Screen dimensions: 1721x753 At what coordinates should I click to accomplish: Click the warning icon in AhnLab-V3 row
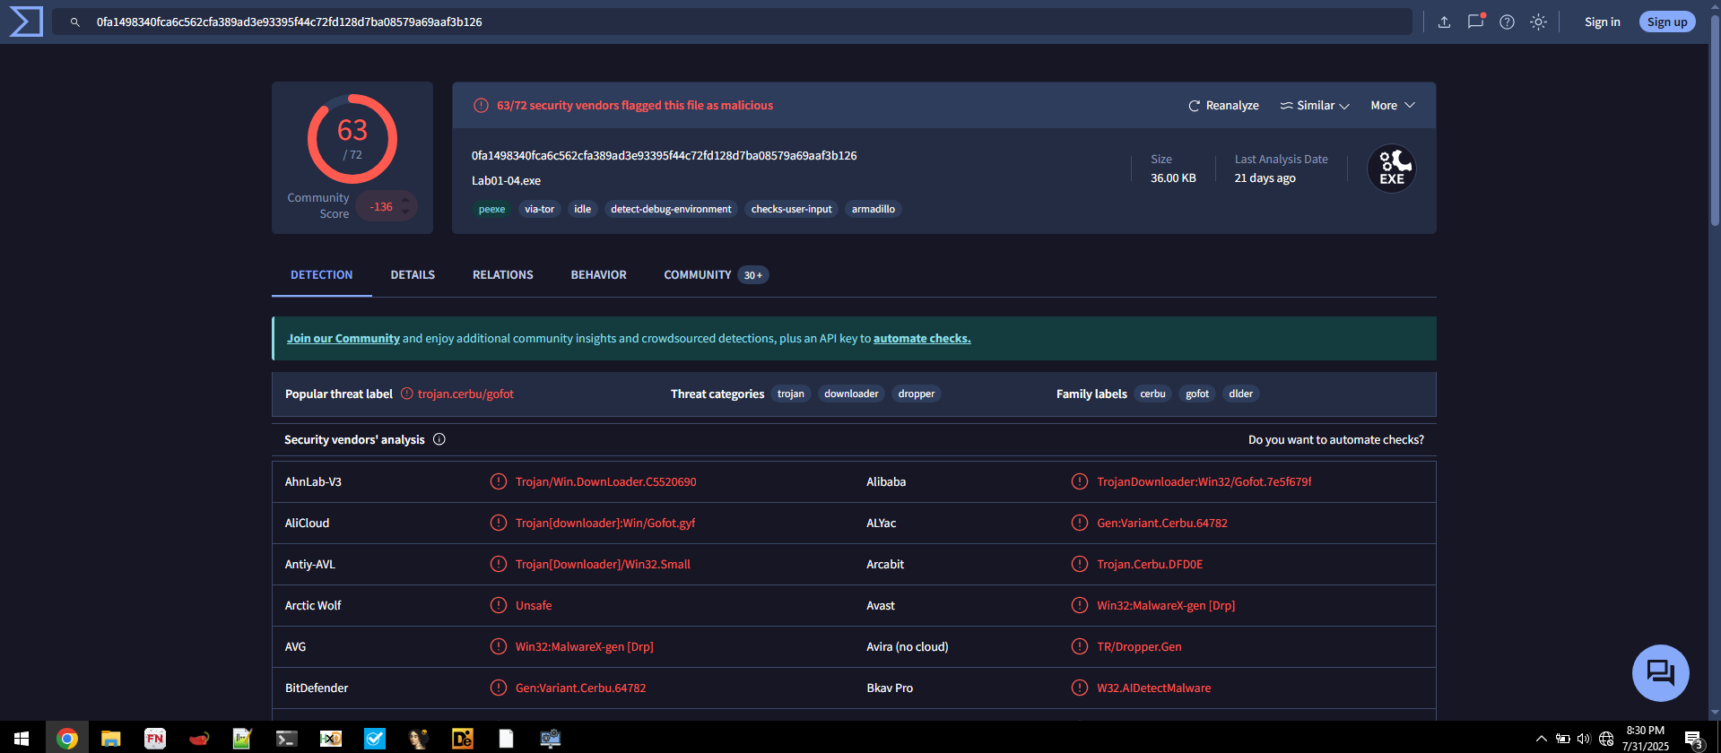click(499, 481)
